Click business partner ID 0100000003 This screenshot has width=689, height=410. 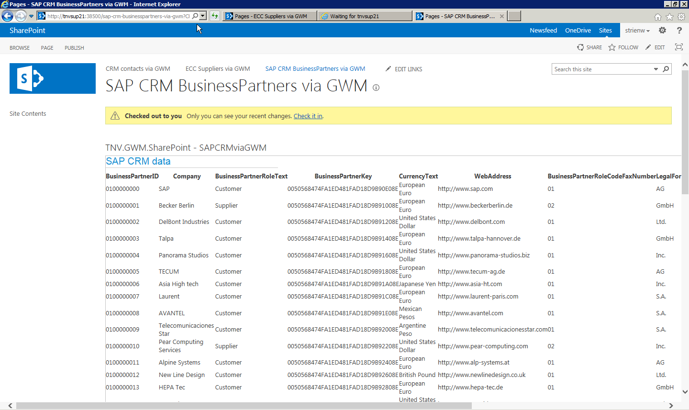coord(122,239)
